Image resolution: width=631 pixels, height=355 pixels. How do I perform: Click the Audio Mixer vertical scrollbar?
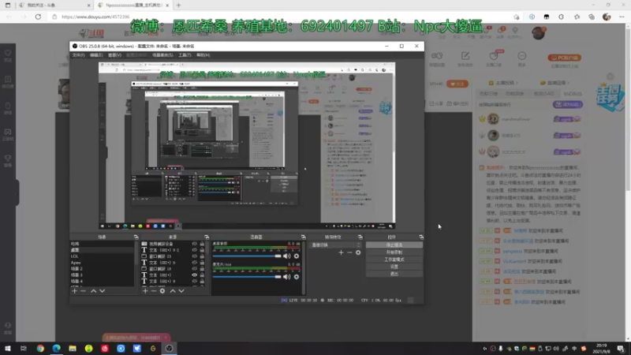[x=303, y=267]
